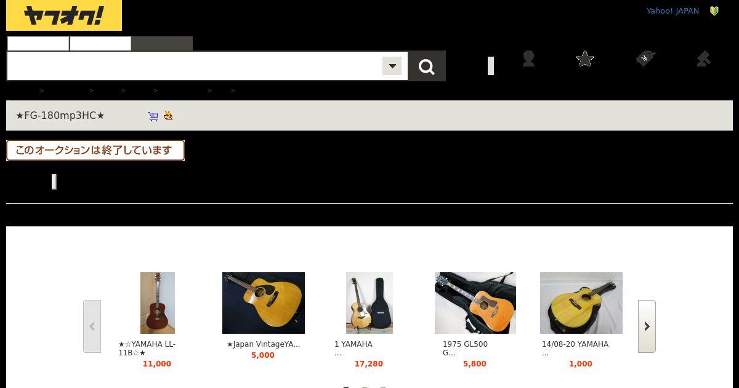Open the star watchlist icon
Screen dimensions: 739x388
[585, 59]
